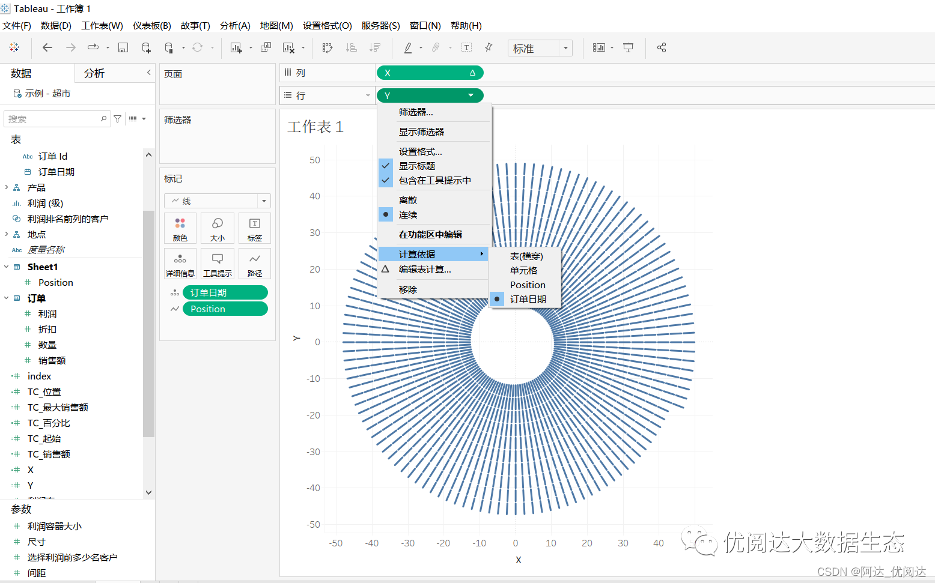Swap rows and columns icon
Screen dimensions: 935x583
click(327, 47)
